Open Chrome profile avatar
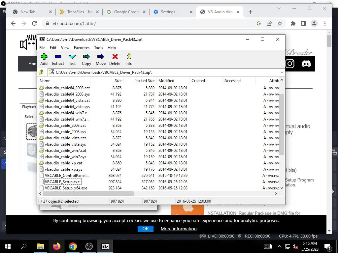This screenshot has height=253, width=338. (314, 23)
